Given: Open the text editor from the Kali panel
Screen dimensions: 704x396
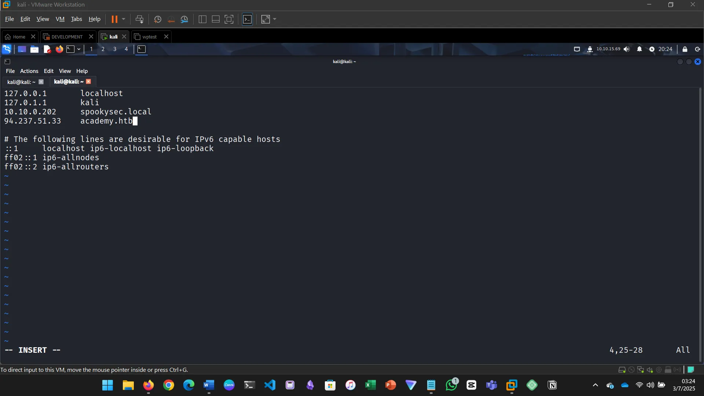Looking at the screenshot, I should pyautogui.click(x=47, y=49).
